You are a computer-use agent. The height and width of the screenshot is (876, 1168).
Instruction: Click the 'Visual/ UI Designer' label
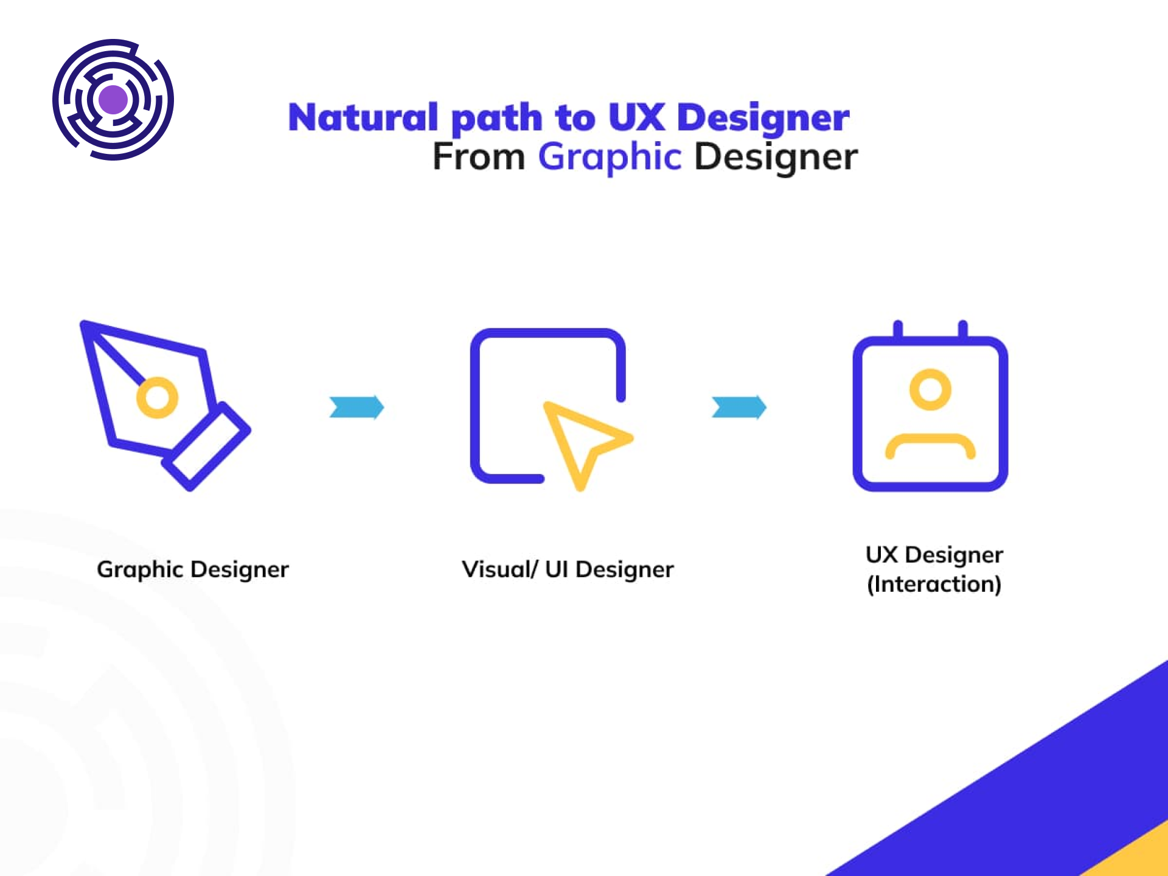[x=552, y=569]
